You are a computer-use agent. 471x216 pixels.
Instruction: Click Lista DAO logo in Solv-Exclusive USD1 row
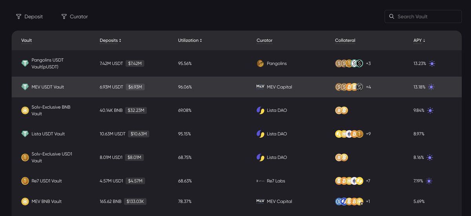[x=260, y=157]
